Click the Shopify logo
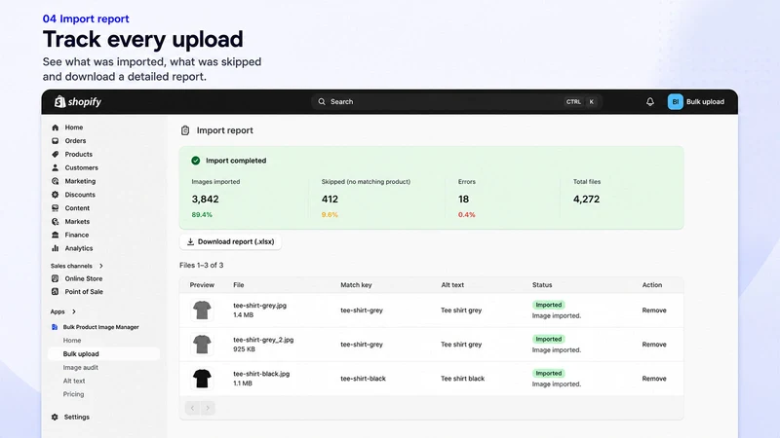Viewport: 780px width, 438px height. coord(78,102)
